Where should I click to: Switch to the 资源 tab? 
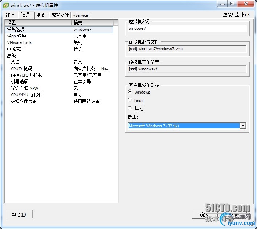click(x=41, y=15)
